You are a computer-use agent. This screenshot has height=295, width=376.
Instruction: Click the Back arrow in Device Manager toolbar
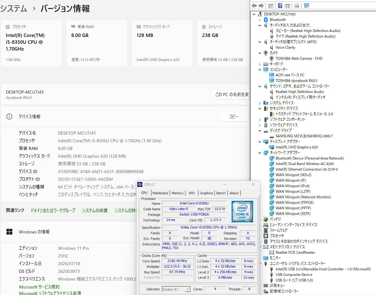coord(254,6)
